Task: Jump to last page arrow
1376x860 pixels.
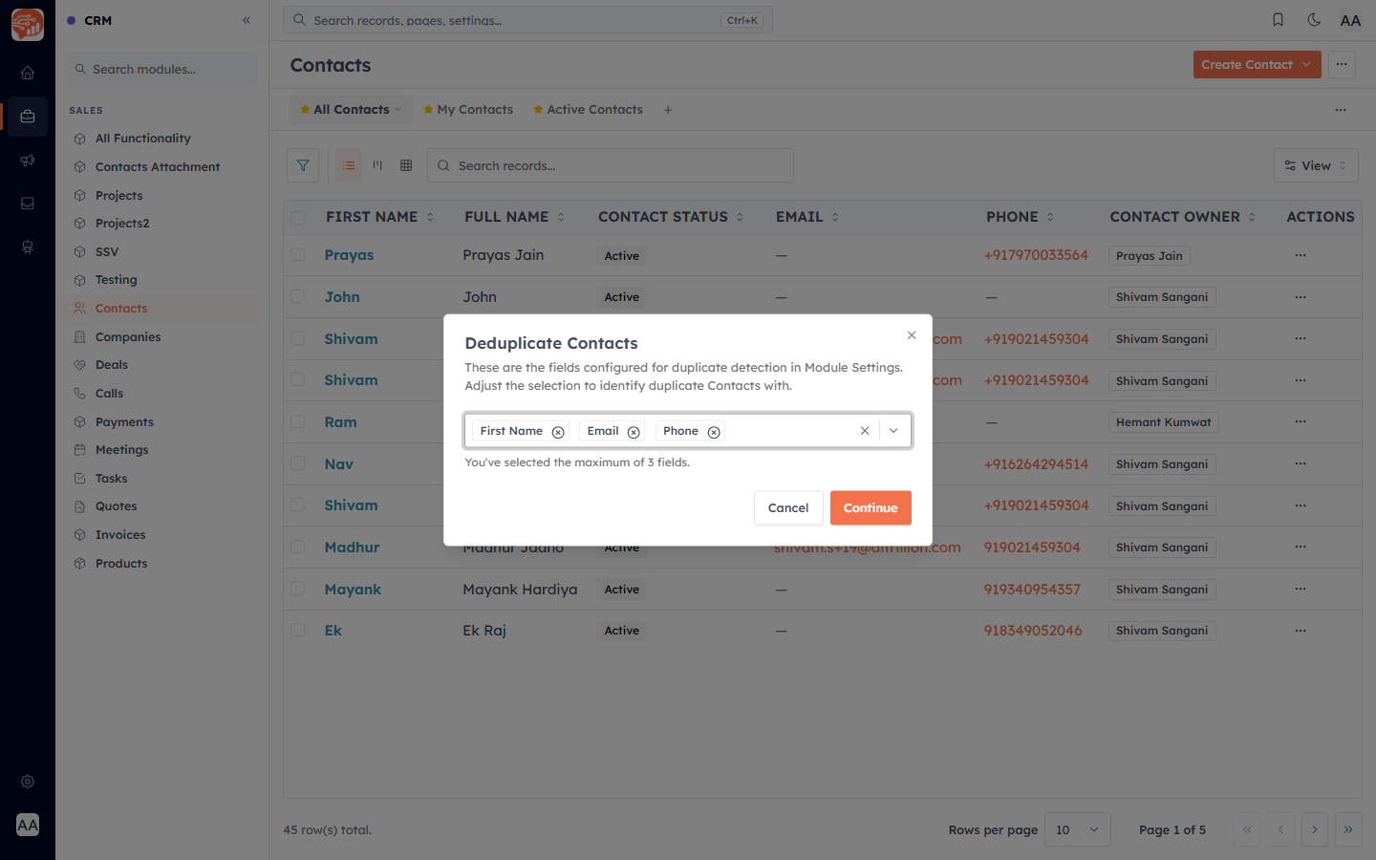Action: (x=1348, y=829)
